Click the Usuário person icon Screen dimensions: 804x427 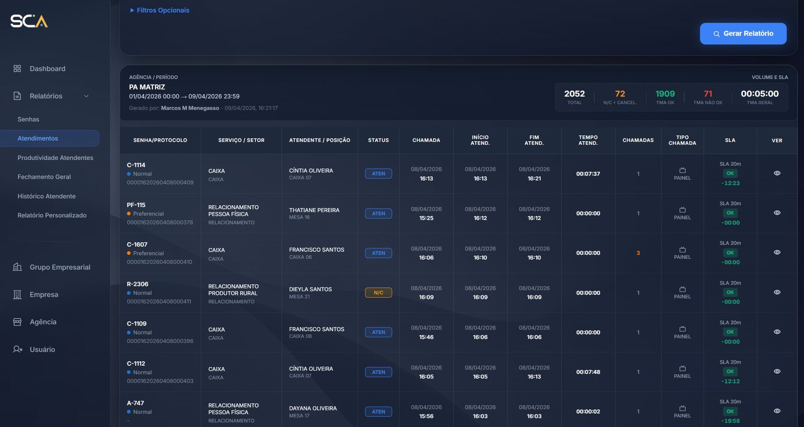pyautogui.click(x=17, y=349)
